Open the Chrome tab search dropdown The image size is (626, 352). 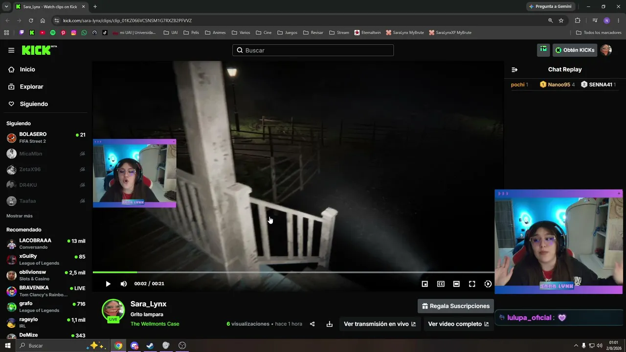pos(6,7)
